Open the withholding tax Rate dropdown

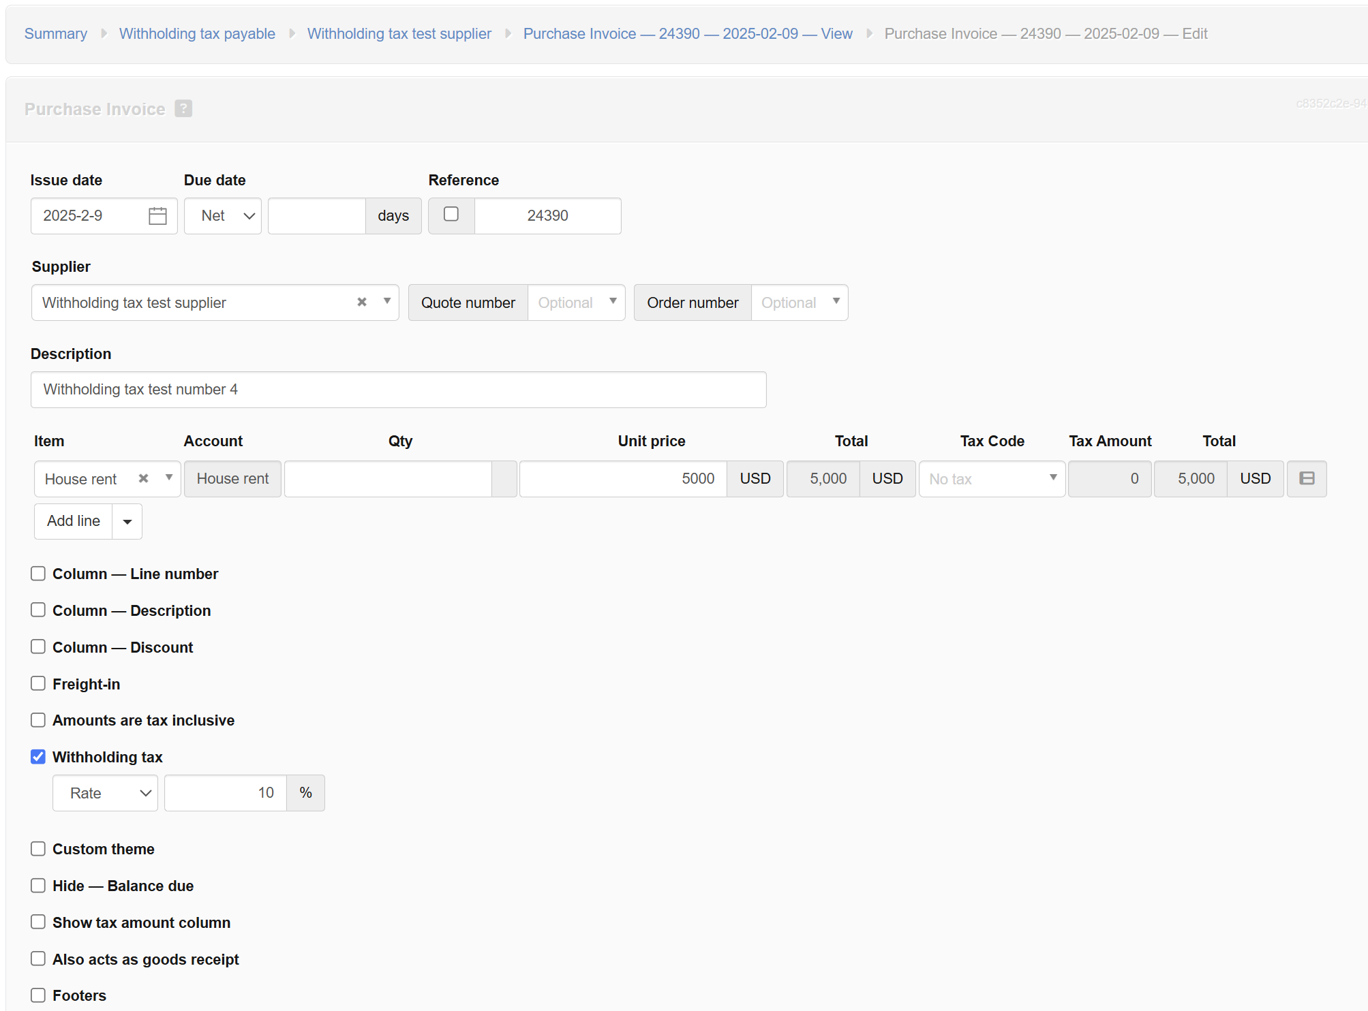105,793
